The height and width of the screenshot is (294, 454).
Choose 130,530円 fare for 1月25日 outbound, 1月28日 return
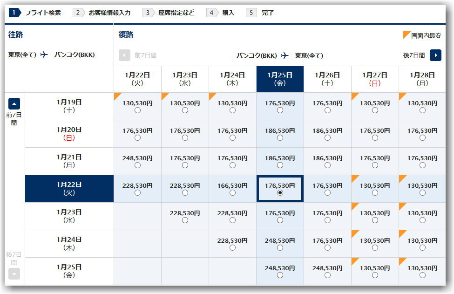coord(422,275)
